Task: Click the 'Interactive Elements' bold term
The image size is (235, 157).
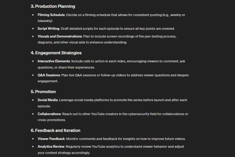Action: pos(54,61)
